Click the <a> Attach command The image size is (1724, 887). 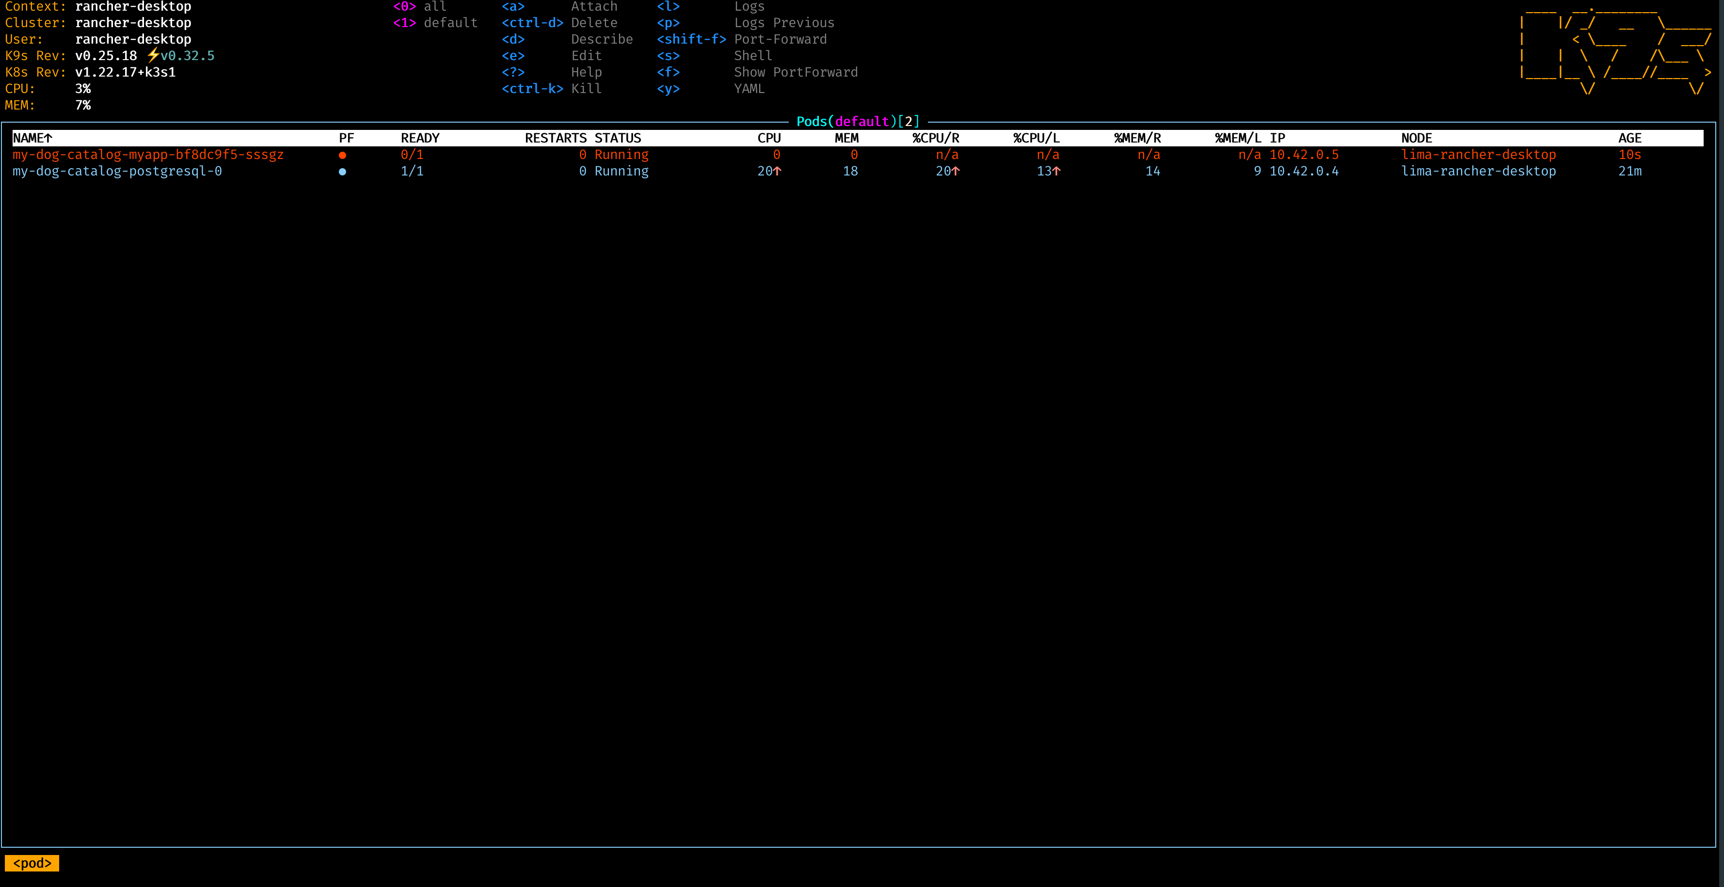click(x=512, y=7)
